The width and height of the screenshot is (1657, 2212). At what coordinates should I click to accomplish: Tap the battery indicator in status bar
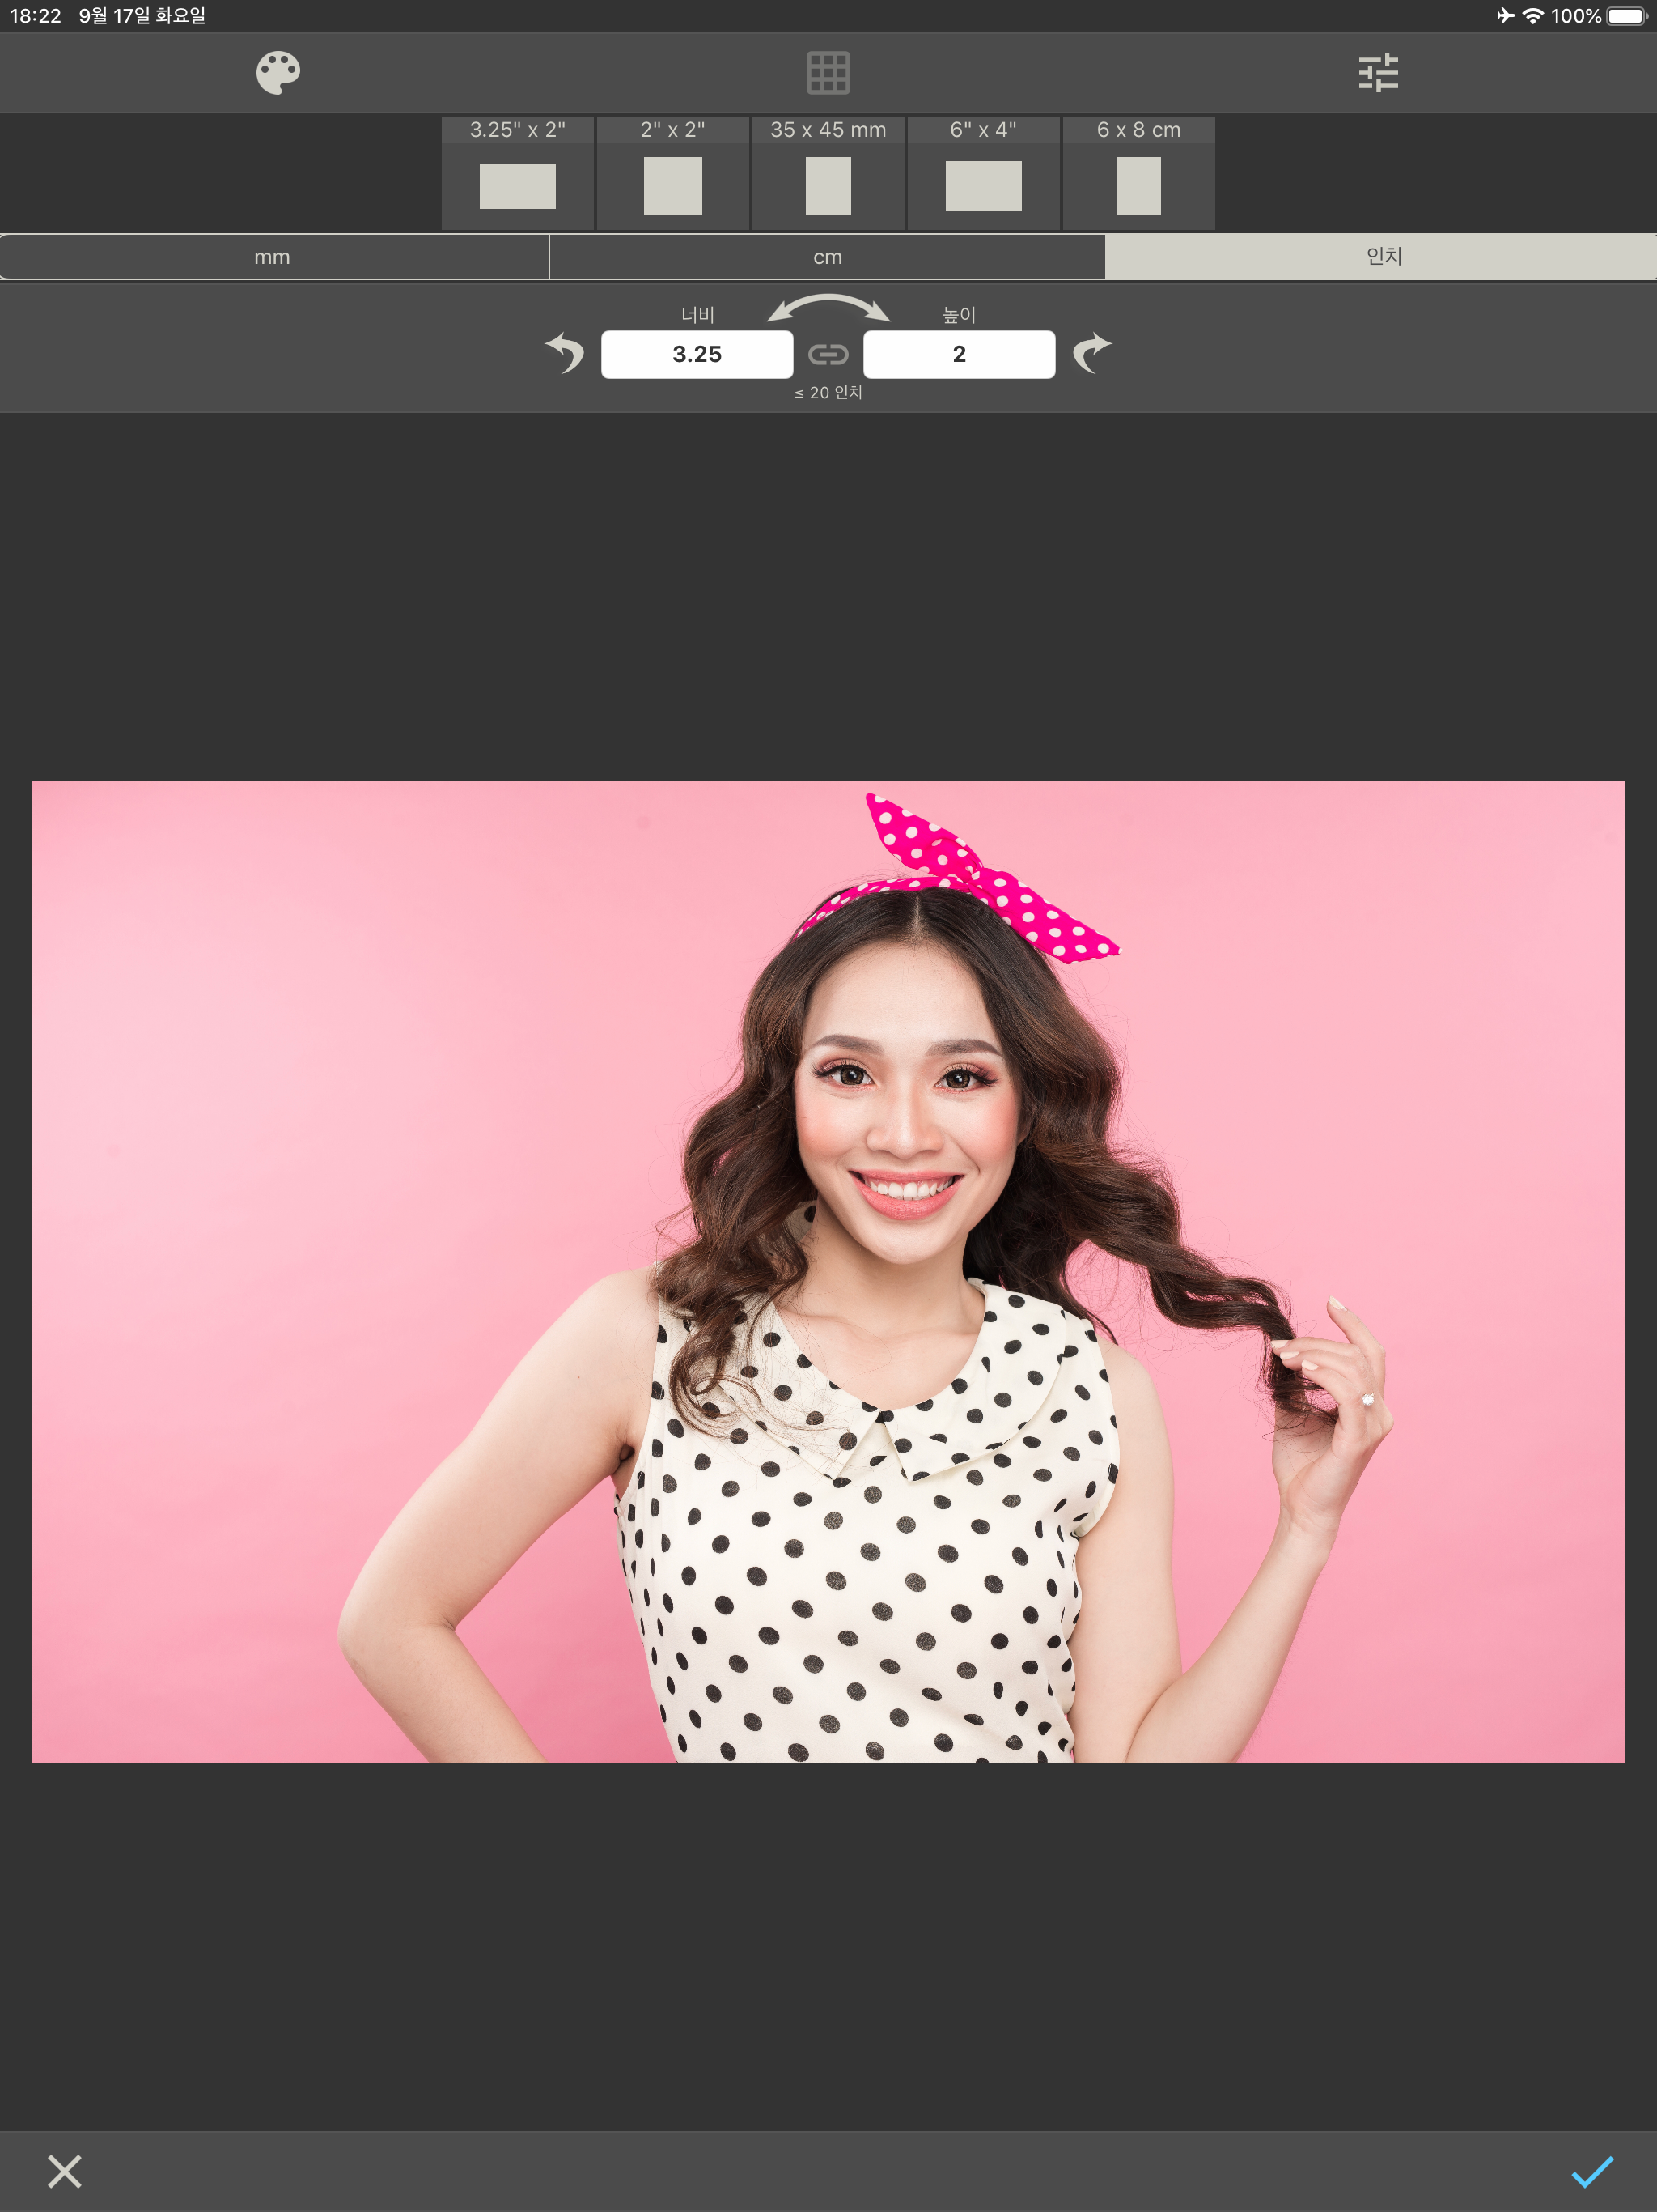tap(1626, 16)
